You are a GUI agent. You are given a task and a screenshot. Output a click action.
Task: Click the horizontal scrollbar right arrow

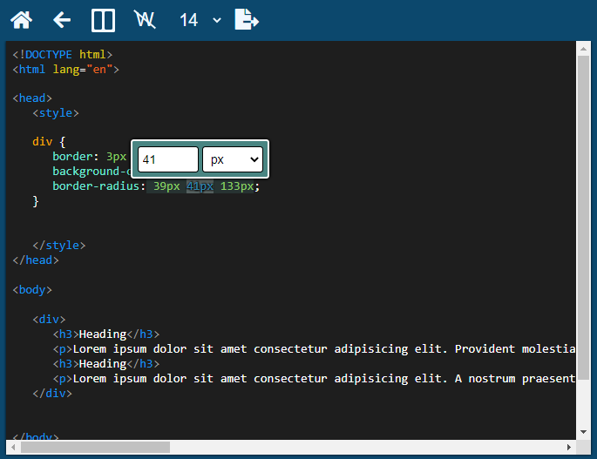[569, 447]
